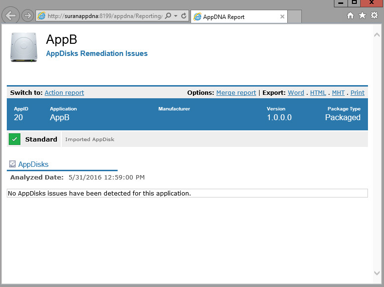Click the AppDisks section icon
This screenshot has height=287, width=384.
pyautogui.click(x=12, y=164)
